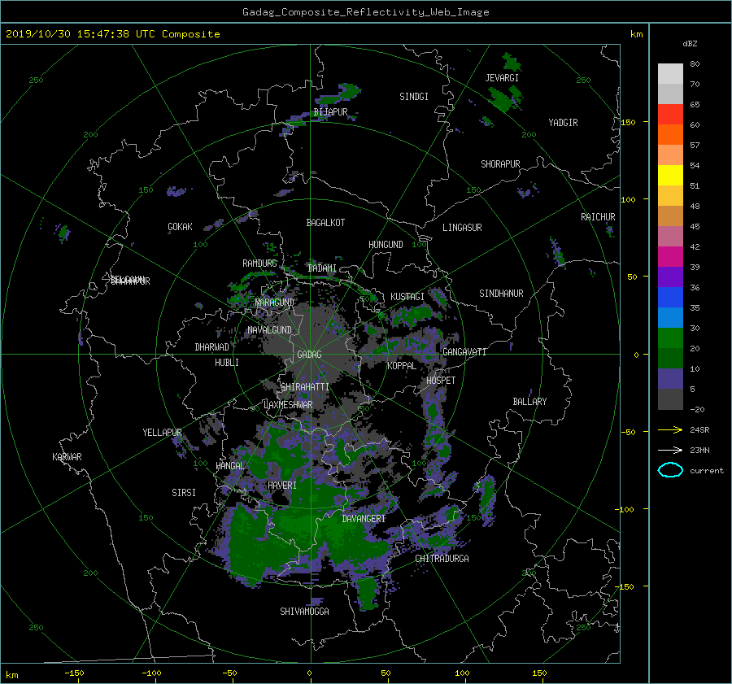Click the SIRSI city label

point(184,493)
